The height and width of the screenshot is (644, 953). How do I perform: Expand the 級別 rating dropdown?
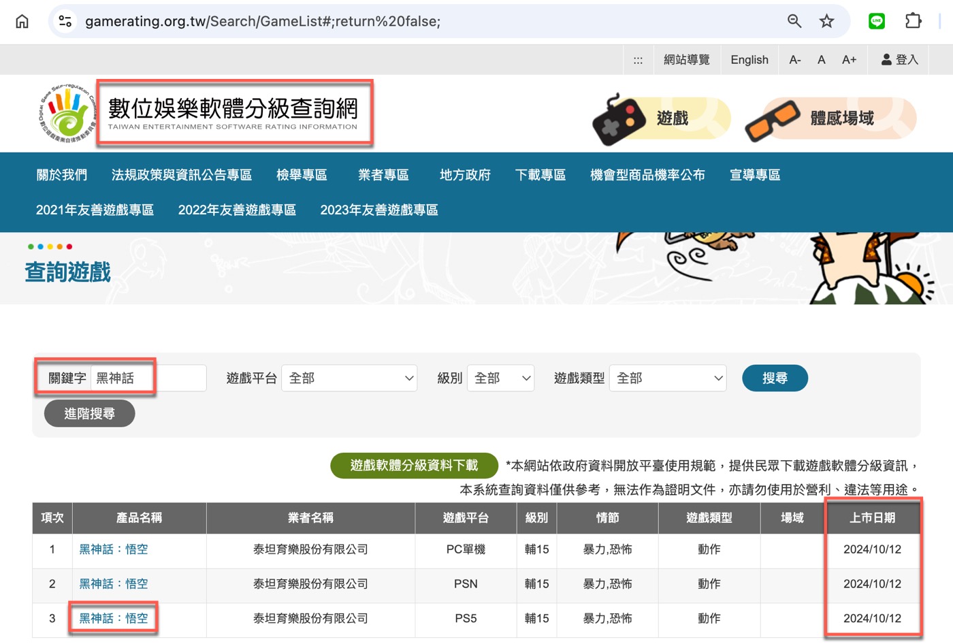coord(500,378)
